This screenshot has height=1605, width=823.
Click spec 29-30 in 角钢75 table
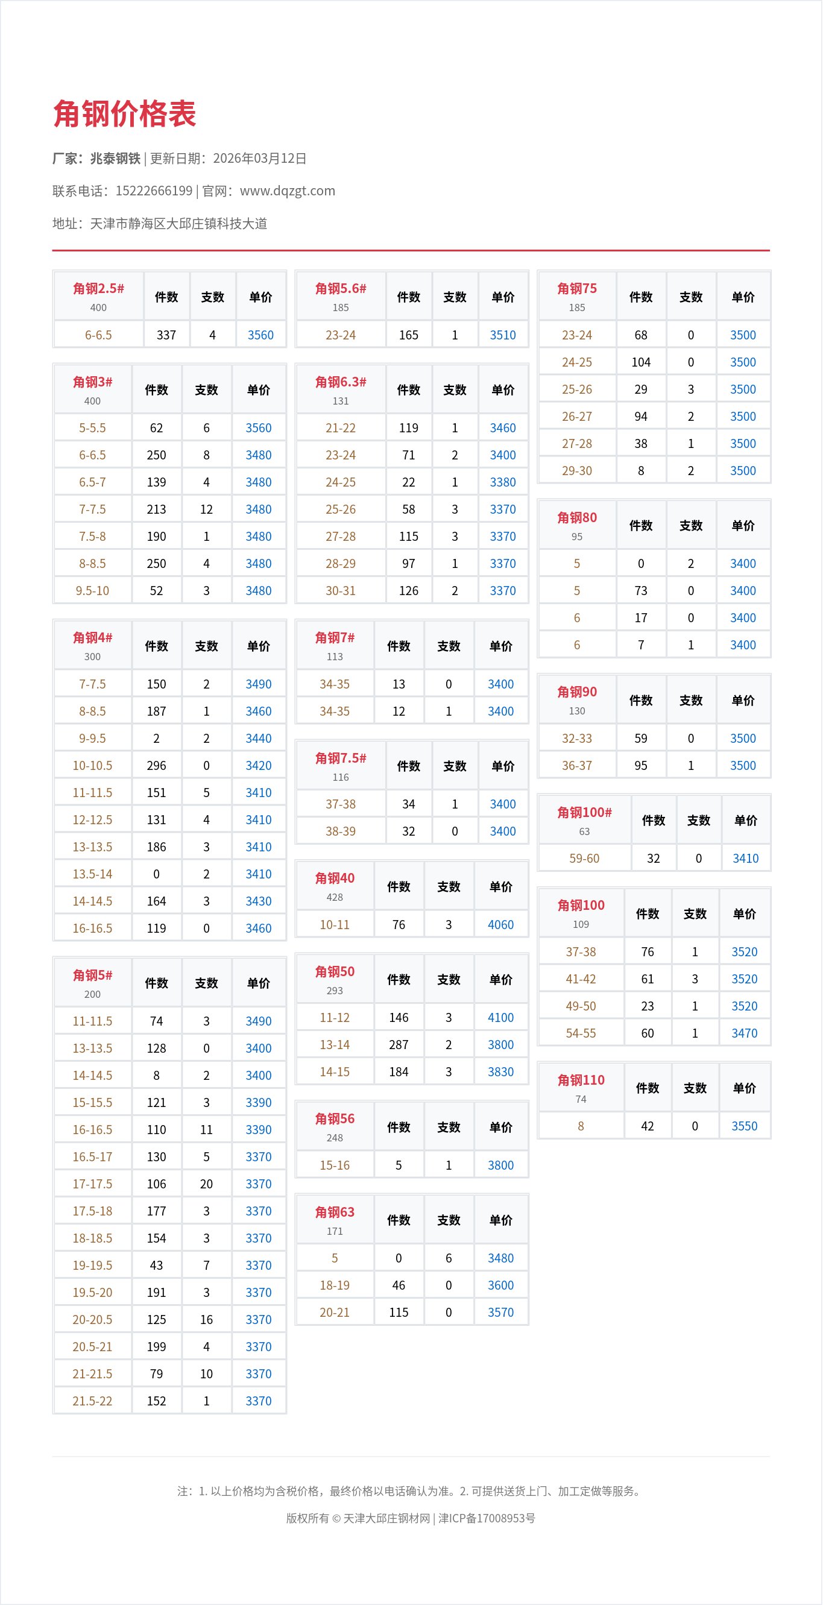(577, 471)
